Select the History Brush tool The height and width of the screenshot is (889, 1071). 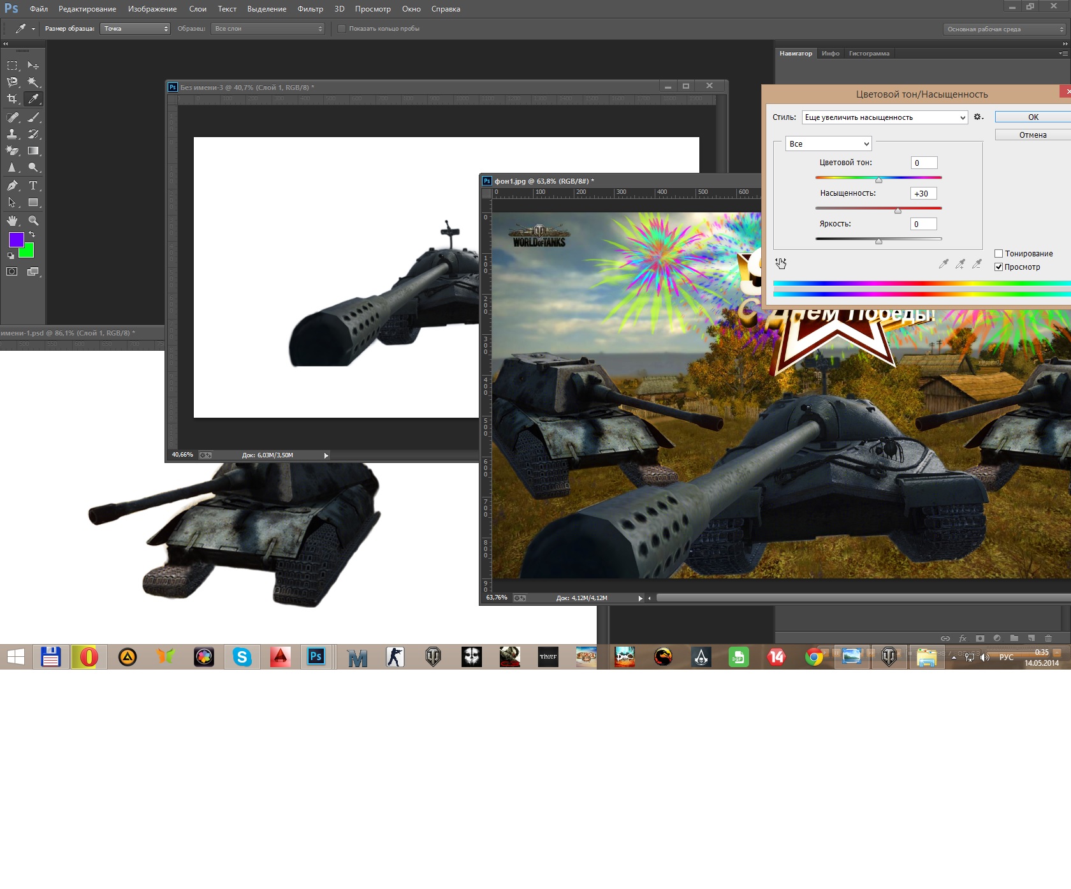click(33, 134)
